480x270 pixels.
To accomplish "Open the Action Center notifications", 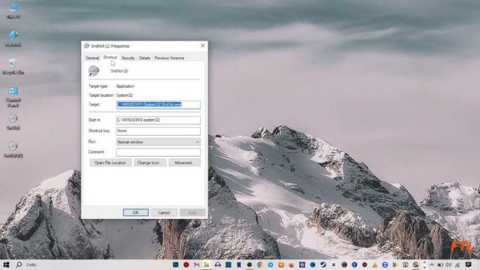I will (469, 265).
